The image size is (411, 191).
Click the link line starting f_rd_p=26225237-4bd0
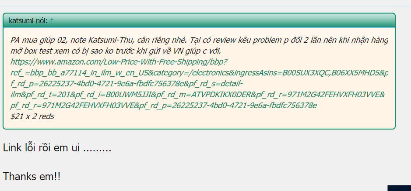click(x=126, y=84)
